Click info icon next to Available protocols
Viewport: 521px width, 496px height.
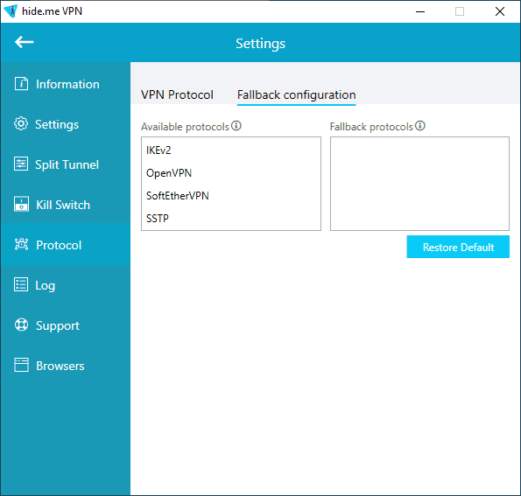236,126
